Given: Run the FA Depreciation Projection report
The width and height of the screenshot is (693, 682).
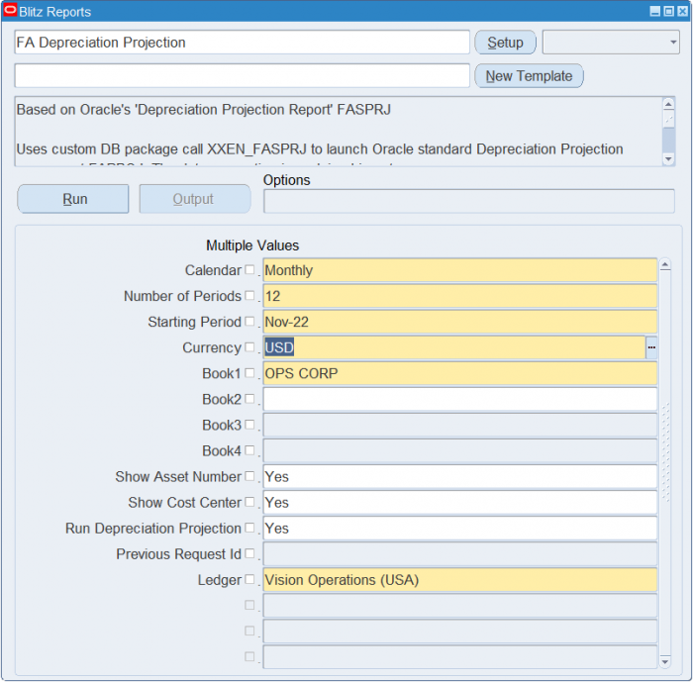Looking at the screenshot, I should click(x=73, y=199).
